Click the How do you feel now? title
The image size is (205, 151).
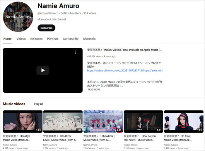pyautogui.click(x=140, y=138)
